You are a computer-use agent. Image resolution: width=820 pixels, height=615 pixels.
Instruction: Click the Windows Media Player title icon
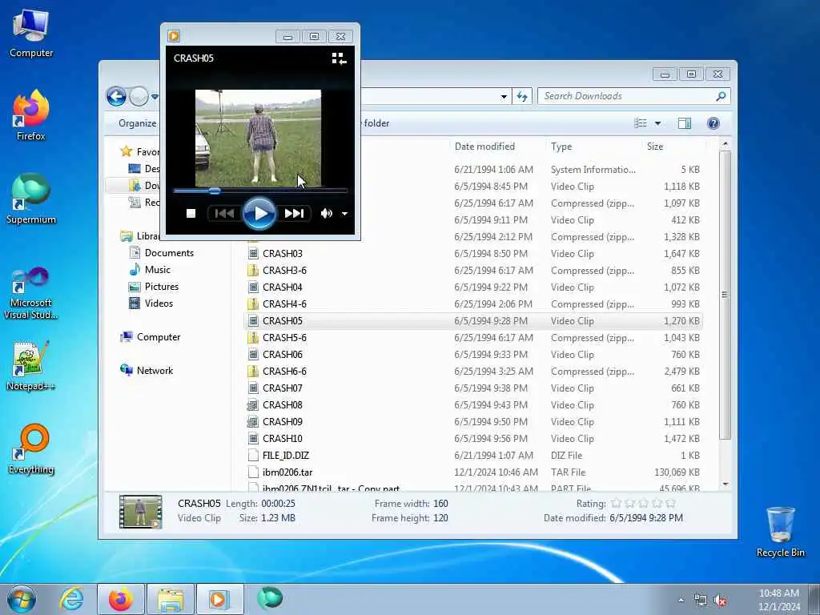[174, 36]
